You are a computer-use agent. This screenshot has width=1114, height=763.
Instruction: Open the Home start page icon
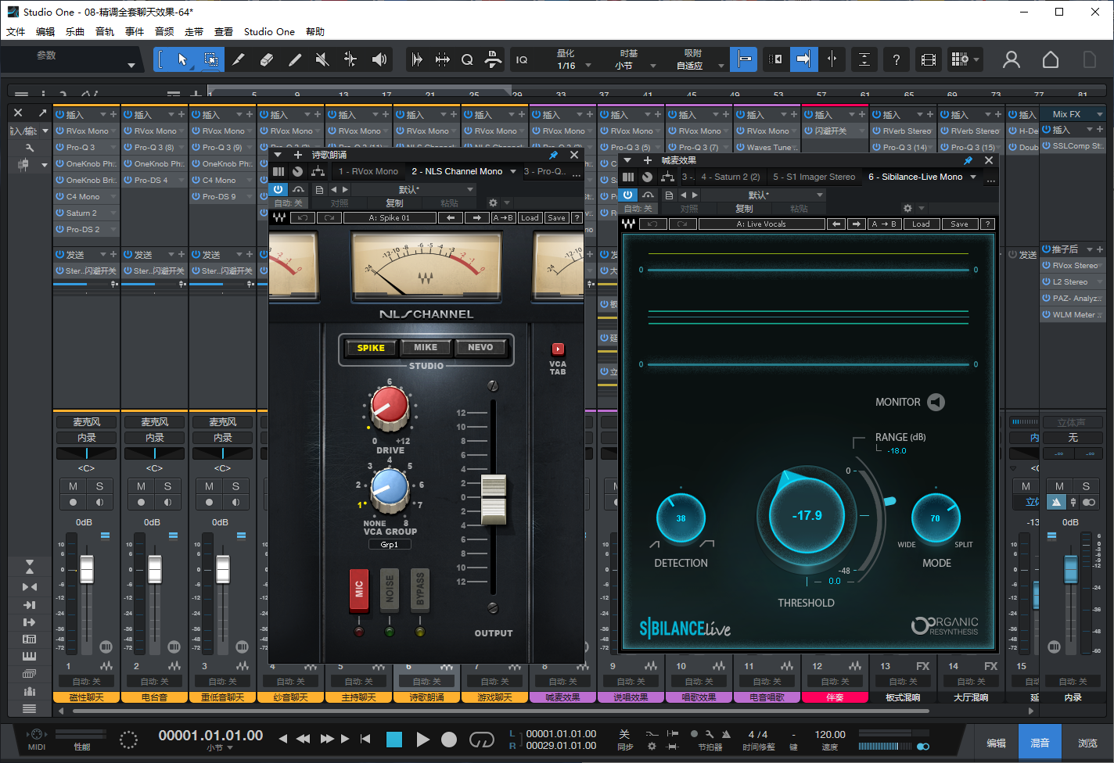(1051, 59)
